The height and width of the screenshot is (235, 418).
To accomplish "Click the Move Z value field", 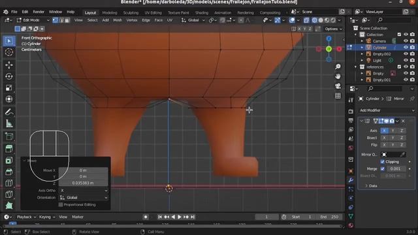I will coord(83,183).
